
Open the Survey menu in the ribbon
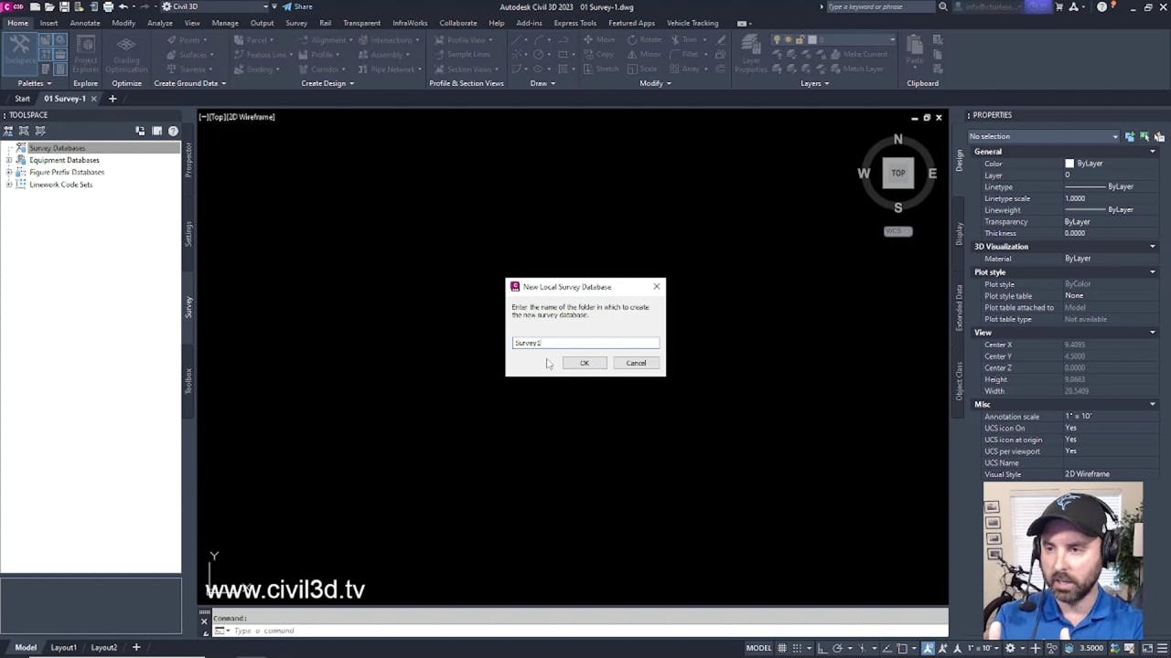(x=295, y=23)
